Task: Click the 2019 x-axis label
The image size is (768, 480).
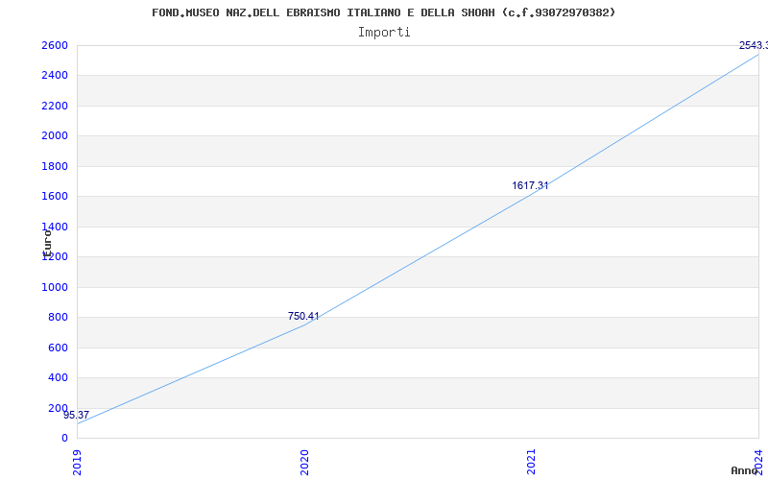Action: [78, 462]
